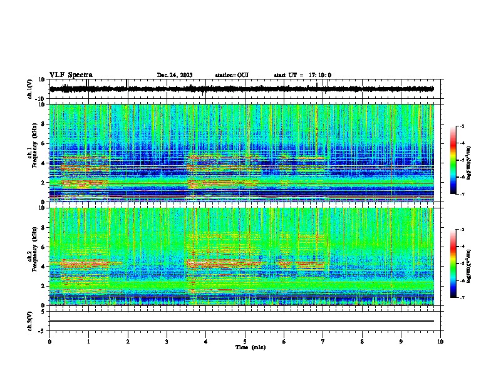Viewport: 496px width, 383px height.
Task: Click the "8" tick on ch.1 frequency axis
Action: 44,124
